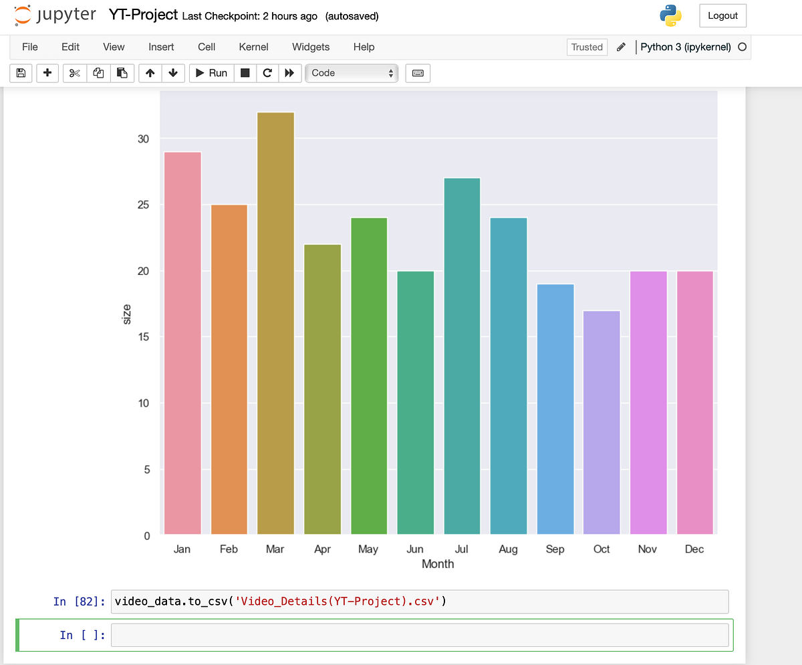Viewport: 802px width, 665px height.
Task: Open the Kernel menu
Action: point(253,47)
